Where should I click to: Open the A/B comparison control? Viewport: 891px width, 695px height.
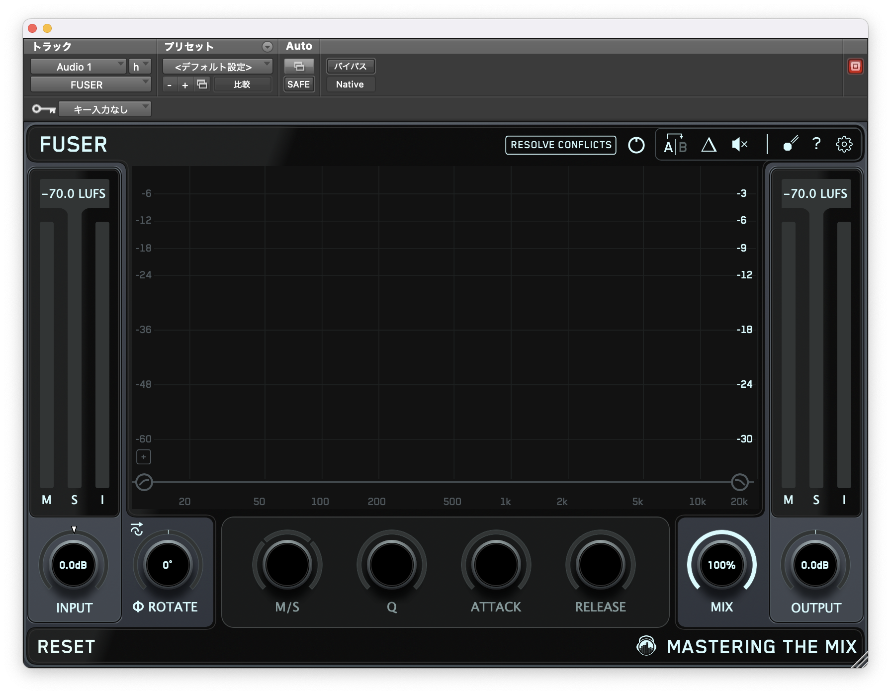point(675,144)
